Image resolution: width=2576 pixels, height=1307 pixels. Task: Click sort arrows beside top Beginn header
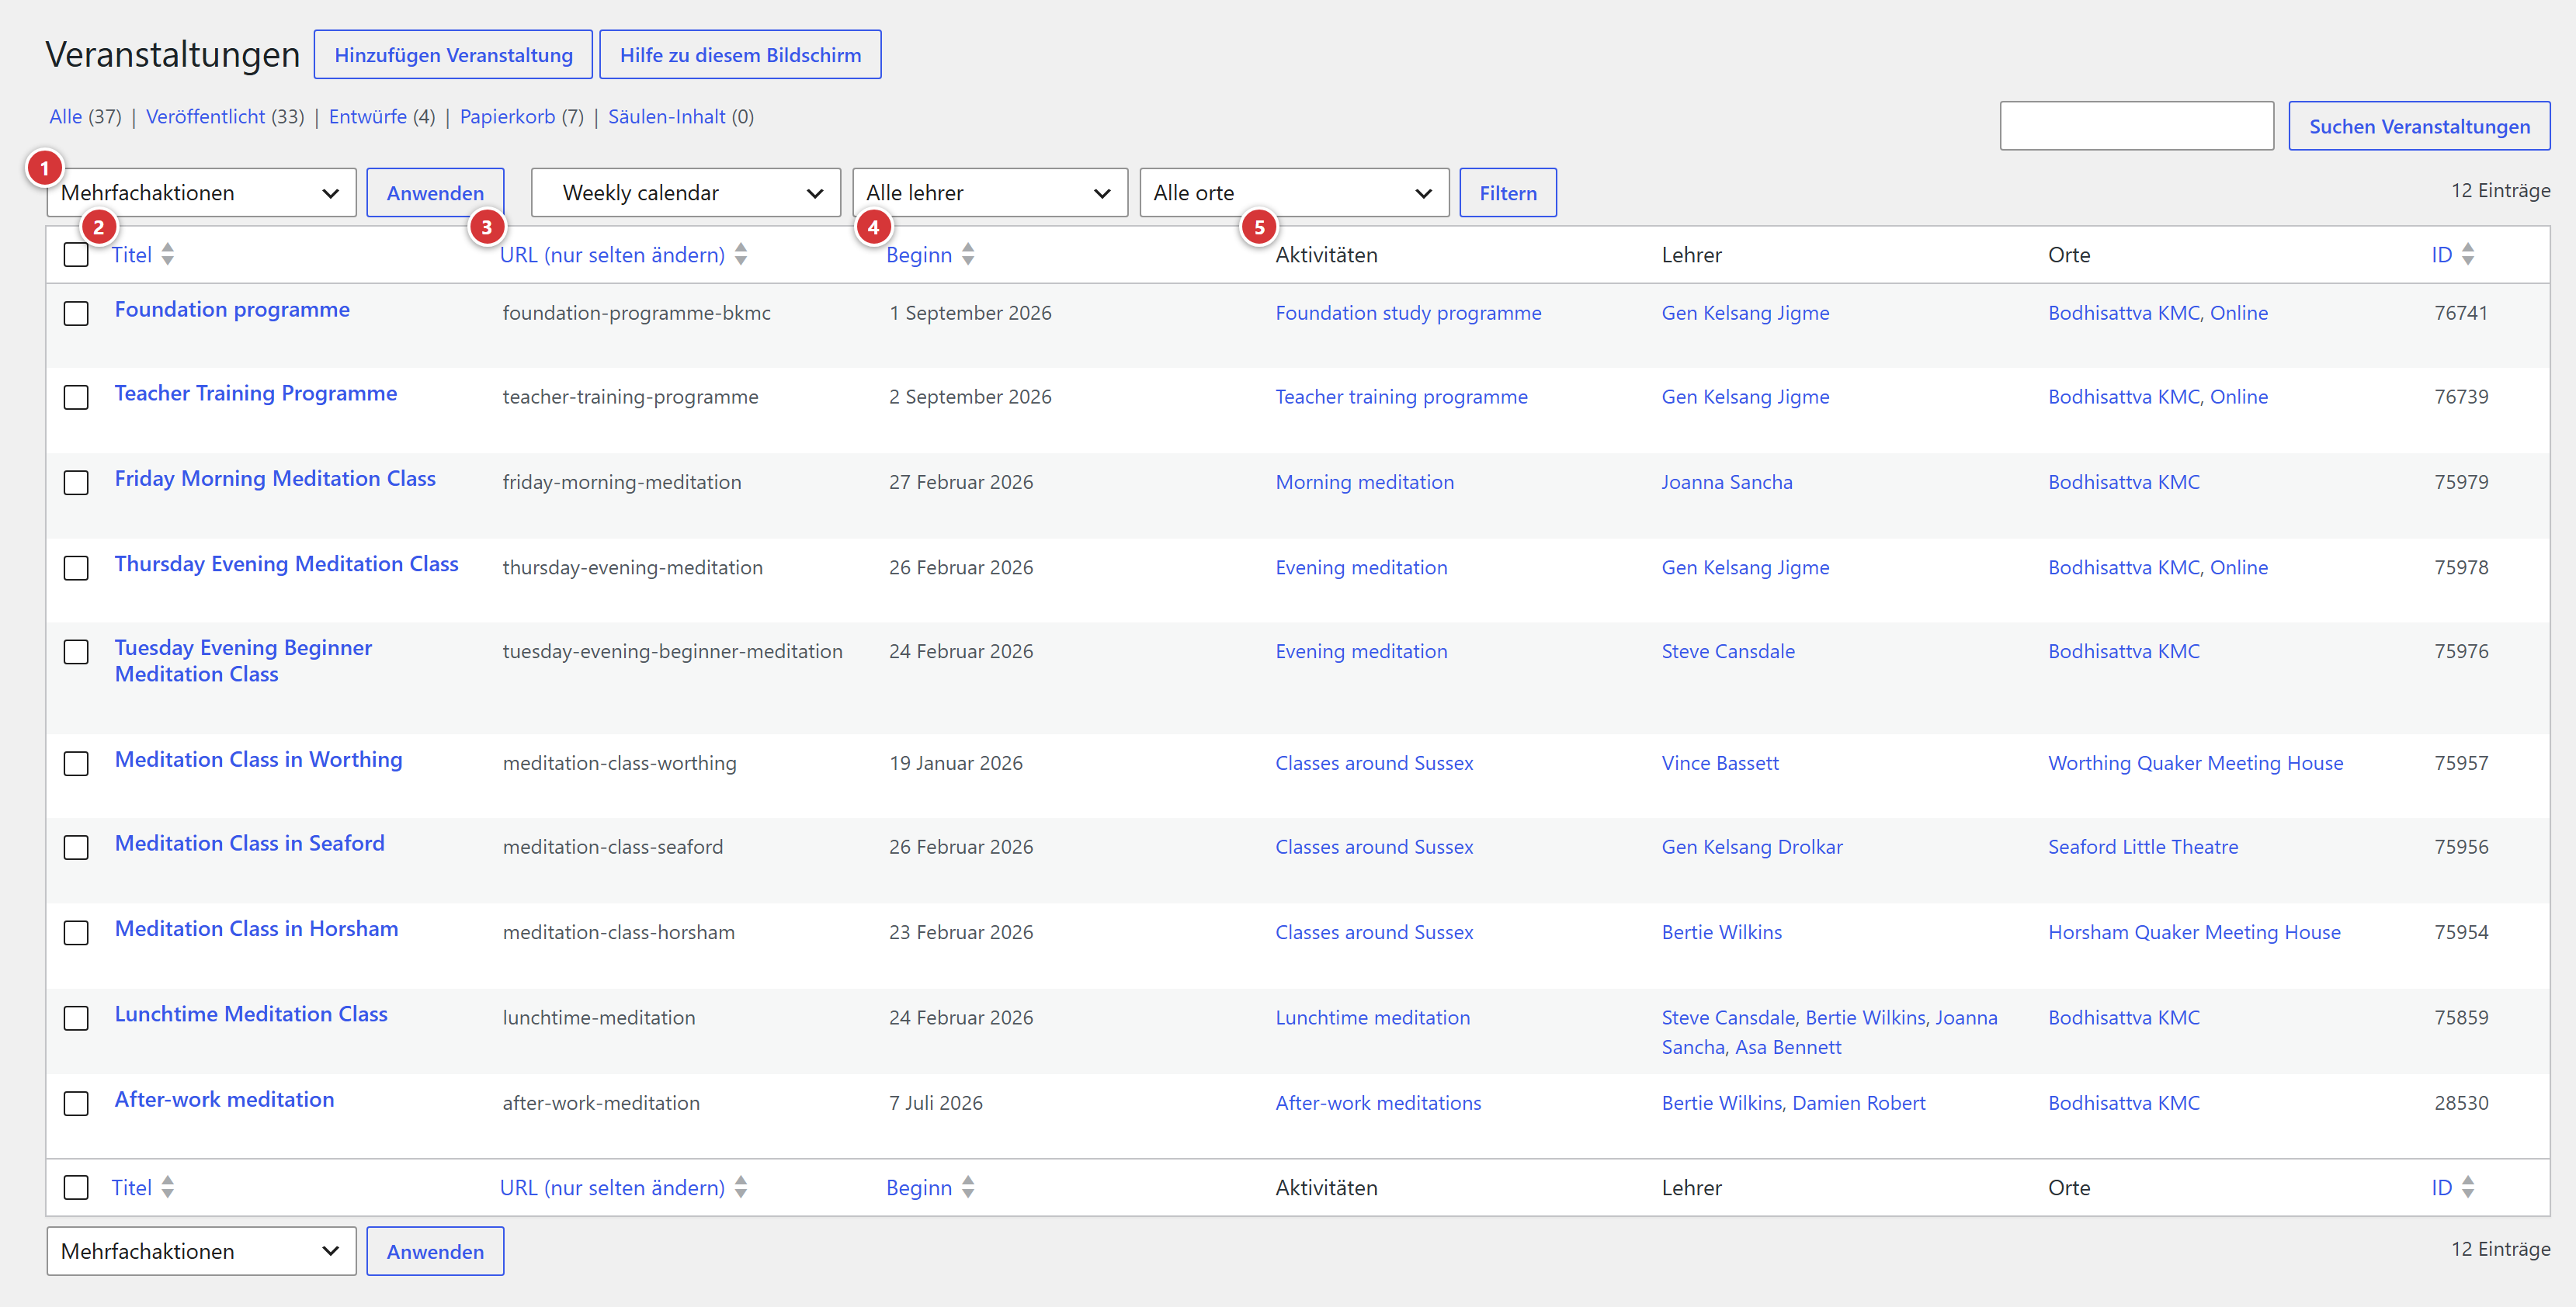coord(967,254)
